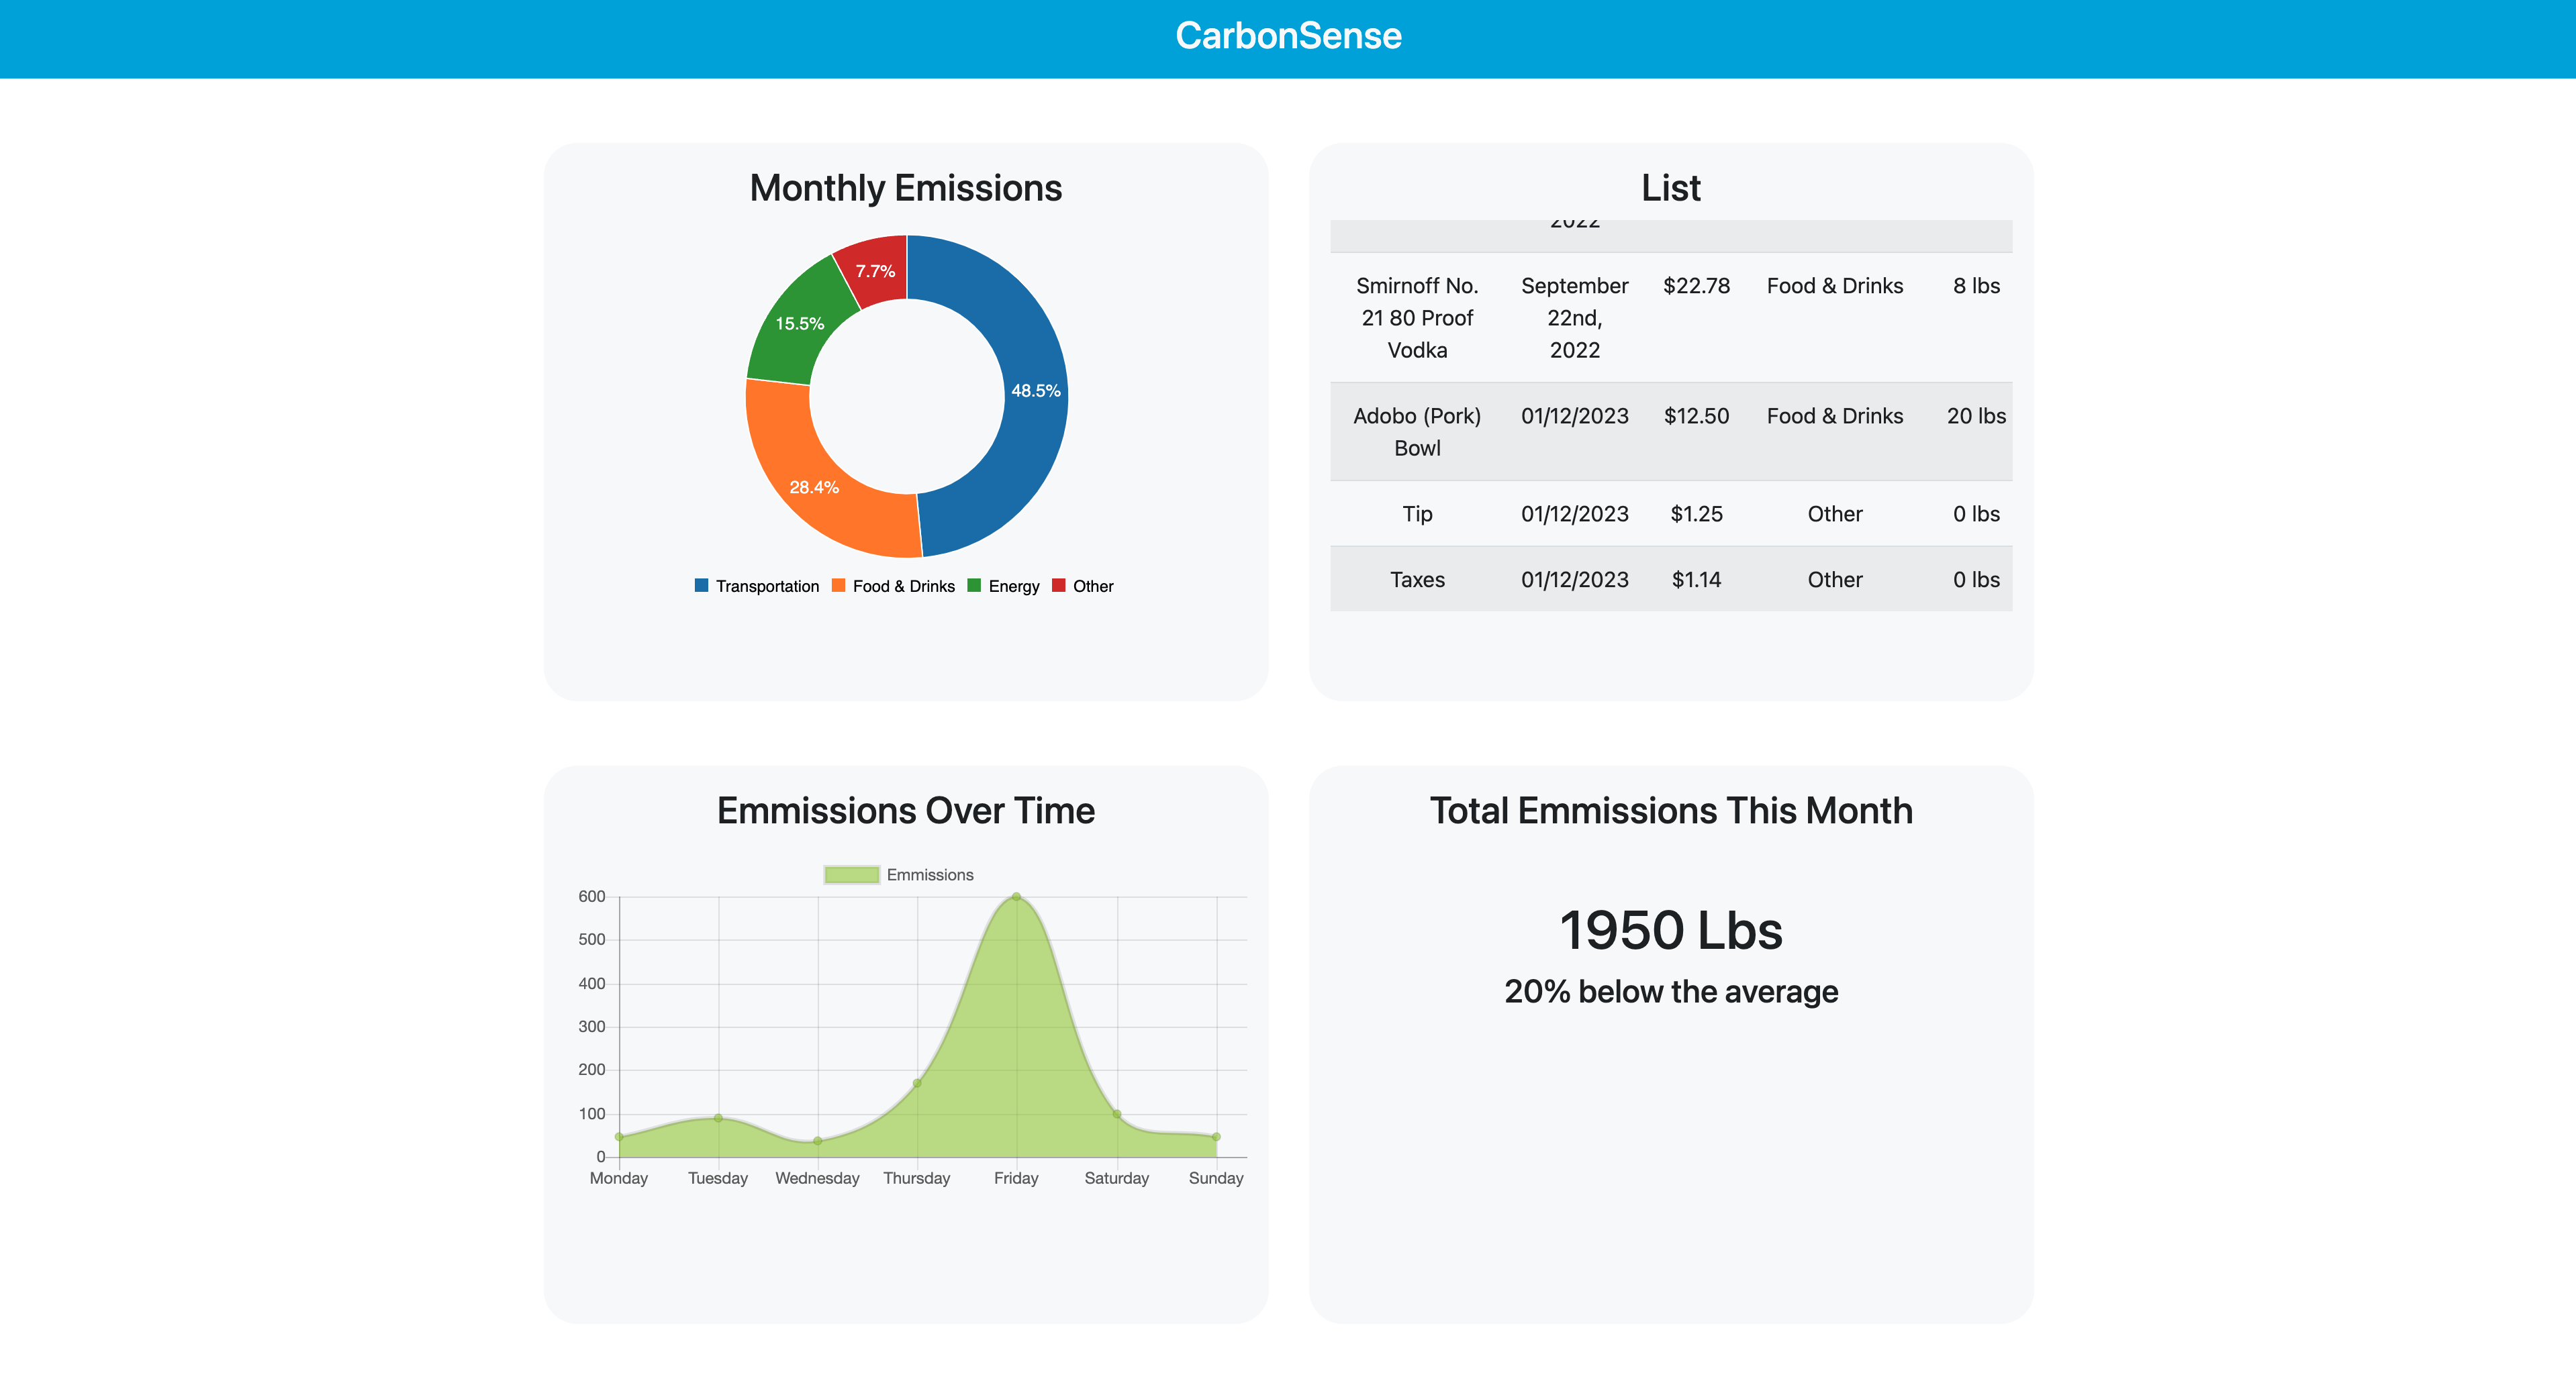Click the Tuesday data point on chart
2576x1383 pixels.
tap(718, 1117)
